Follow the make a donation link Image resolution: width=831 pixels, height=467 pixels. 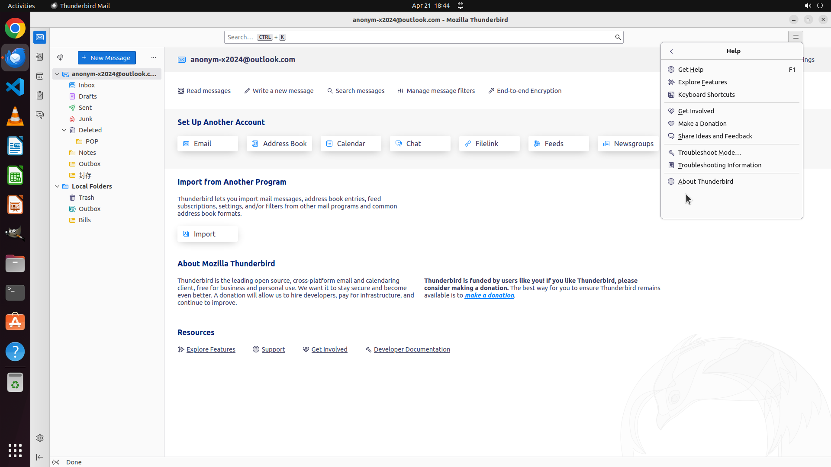point(489,295)
